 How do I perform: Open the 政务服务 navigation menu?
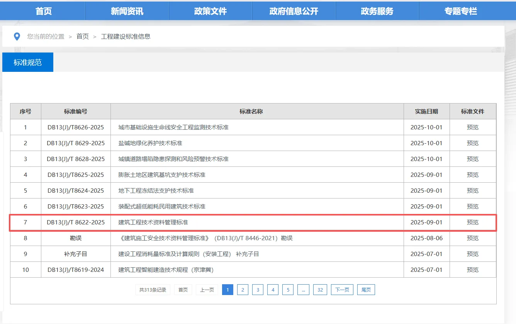(377, 11)
